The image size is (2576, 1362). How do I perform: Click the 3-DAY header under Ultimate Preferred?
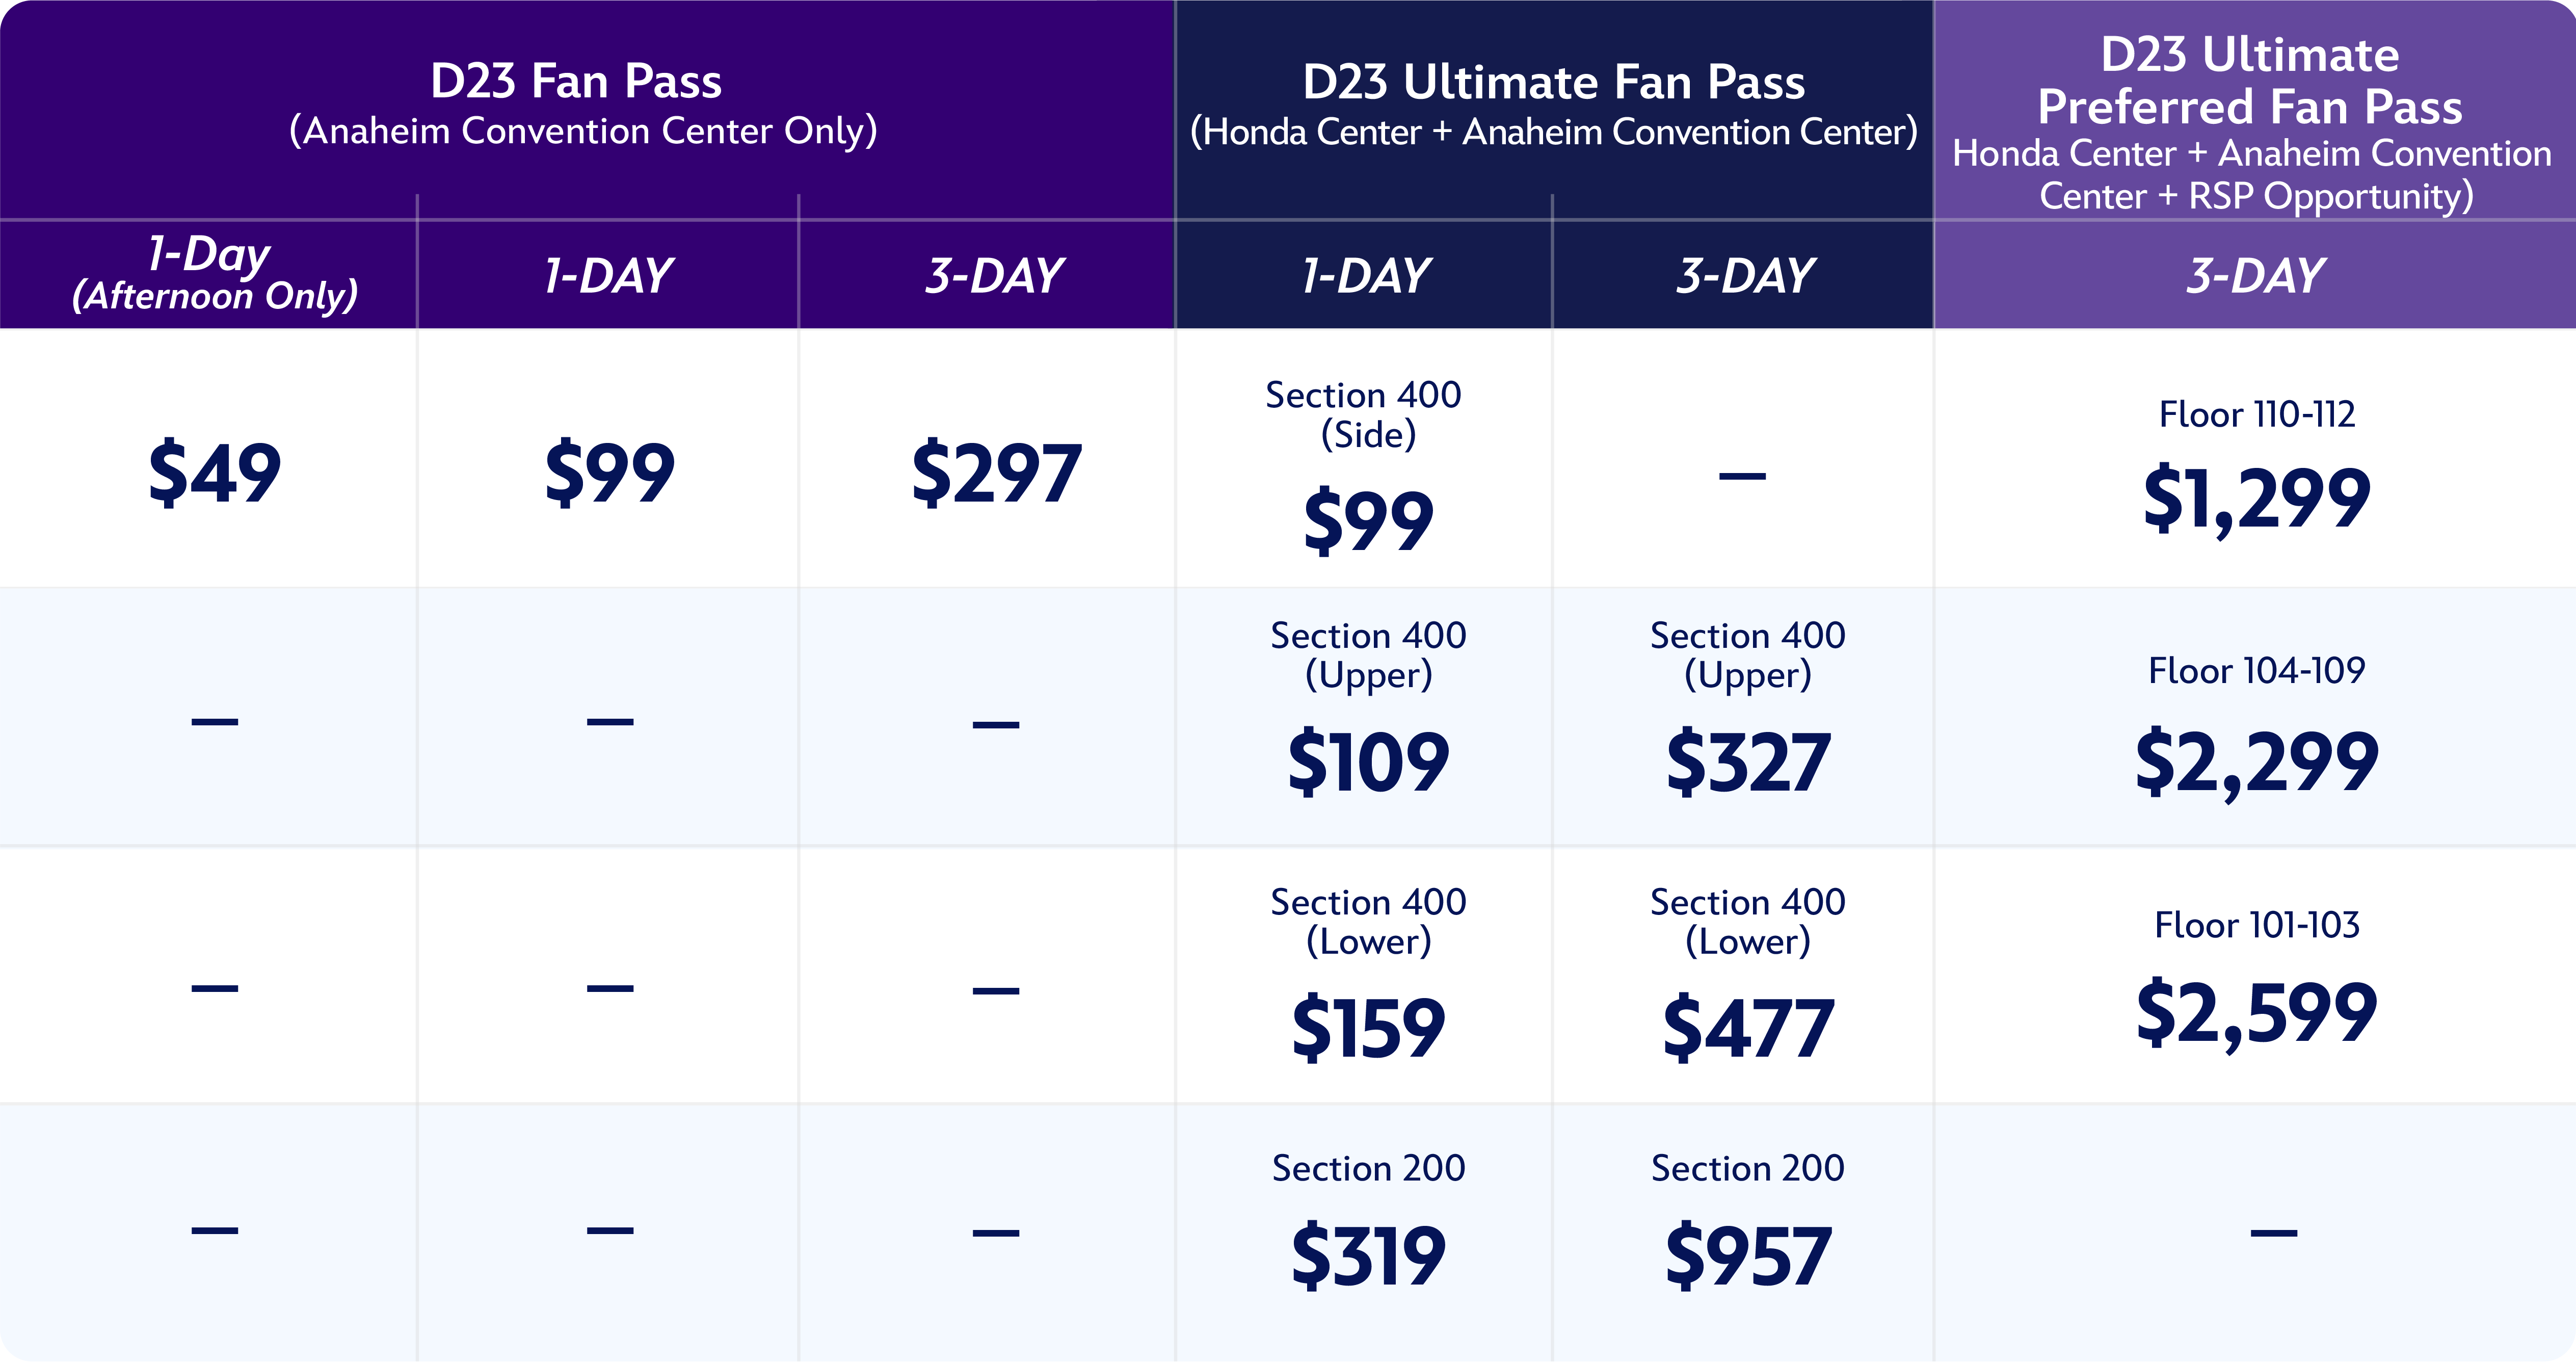(x=2255, y=275)
